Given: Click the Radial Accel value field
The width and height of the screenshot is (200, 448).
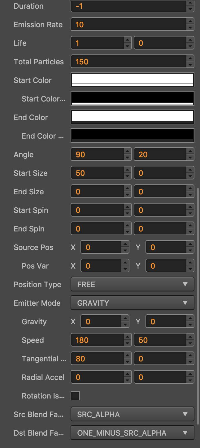Looking at the screenshot, I should (x=98, y=377).
